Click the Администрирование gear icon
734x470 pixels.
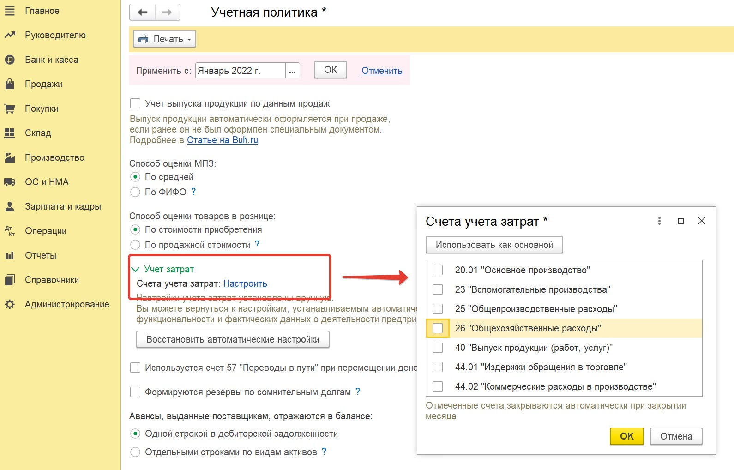click(x=10, y=304)
